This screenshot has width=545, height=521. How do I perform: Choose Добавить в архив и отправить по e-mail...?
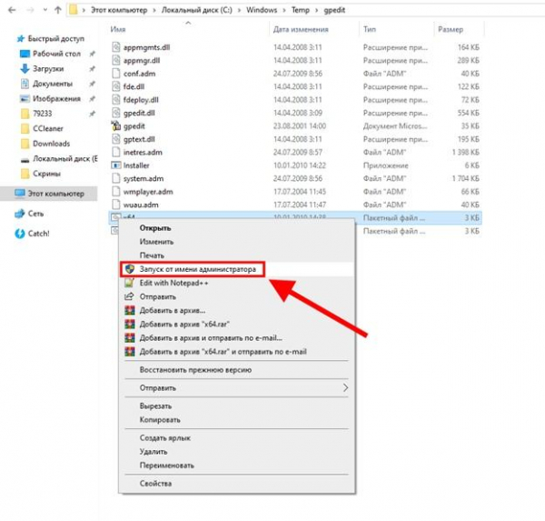point(211,337)
